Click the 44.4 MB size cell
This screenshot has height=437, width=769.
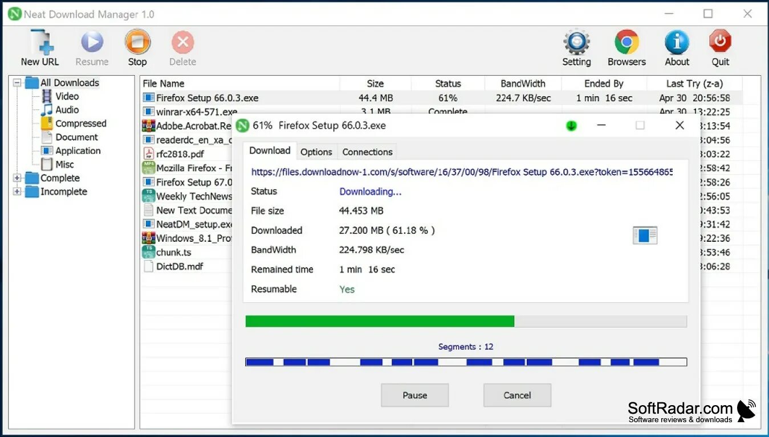[375, 98]
